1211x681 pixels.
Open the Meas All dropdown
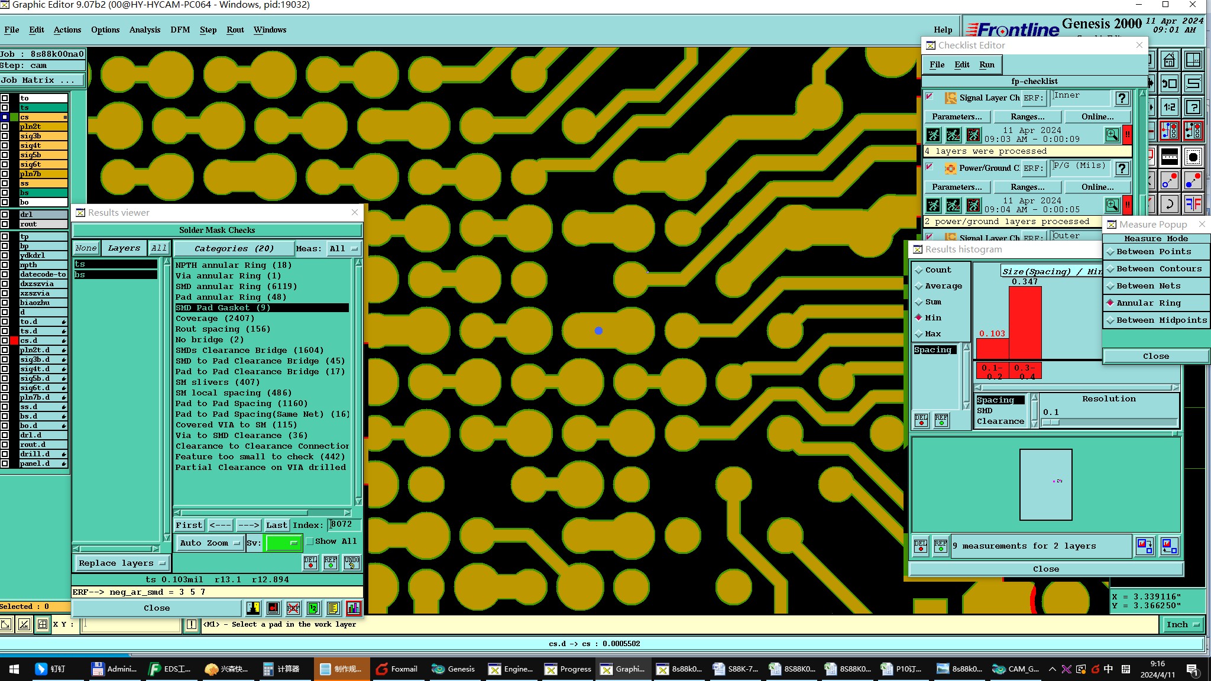click(344, 248)
